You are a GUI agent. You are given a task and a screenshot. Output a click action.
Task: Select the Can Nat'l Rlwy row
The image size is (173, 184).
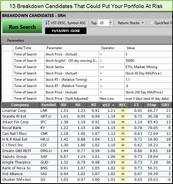[86, 134]
